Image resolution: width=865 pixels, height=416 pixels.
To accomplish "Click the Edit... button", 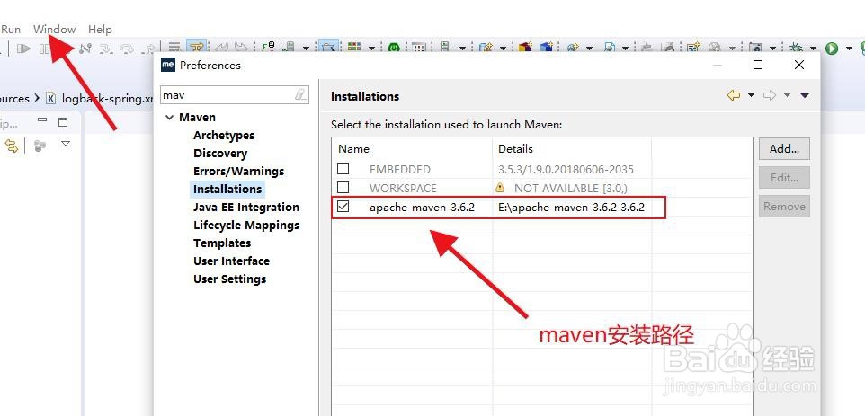I will click(x=784, y=177).
